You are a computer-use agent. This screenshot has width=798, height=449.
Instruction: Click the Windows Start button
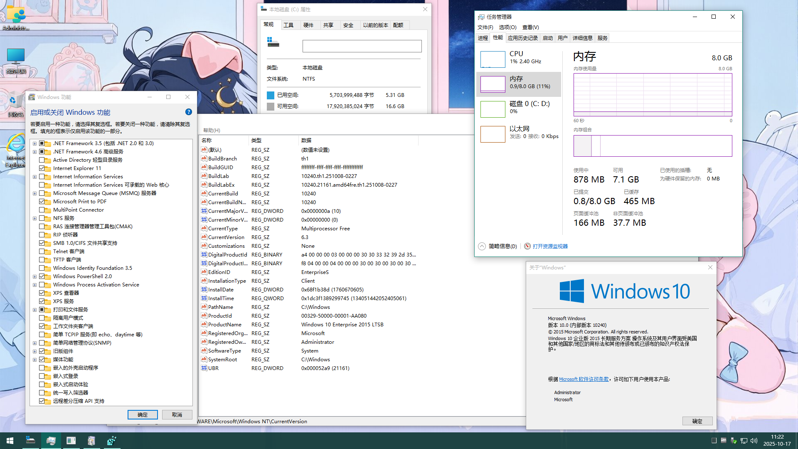pos(10,441)
